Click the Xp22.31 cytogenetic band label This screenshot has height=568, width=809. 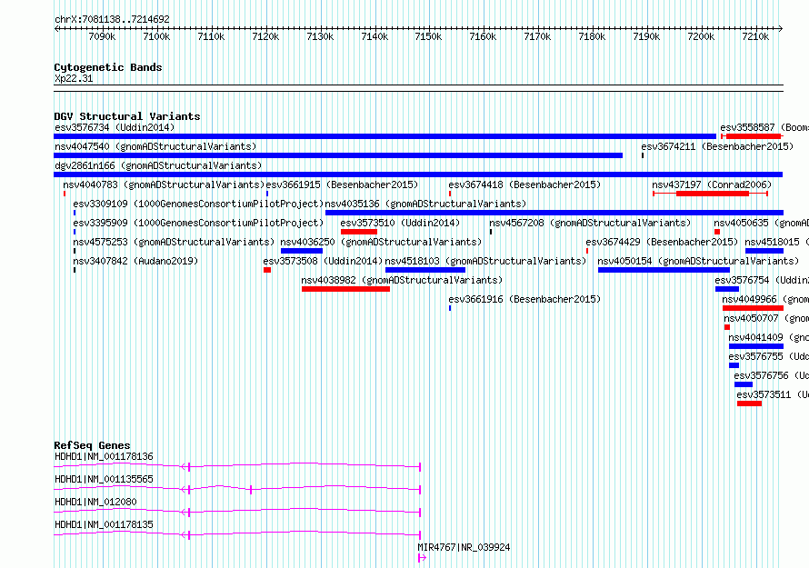pyautogui.click(x=74, y=78)
